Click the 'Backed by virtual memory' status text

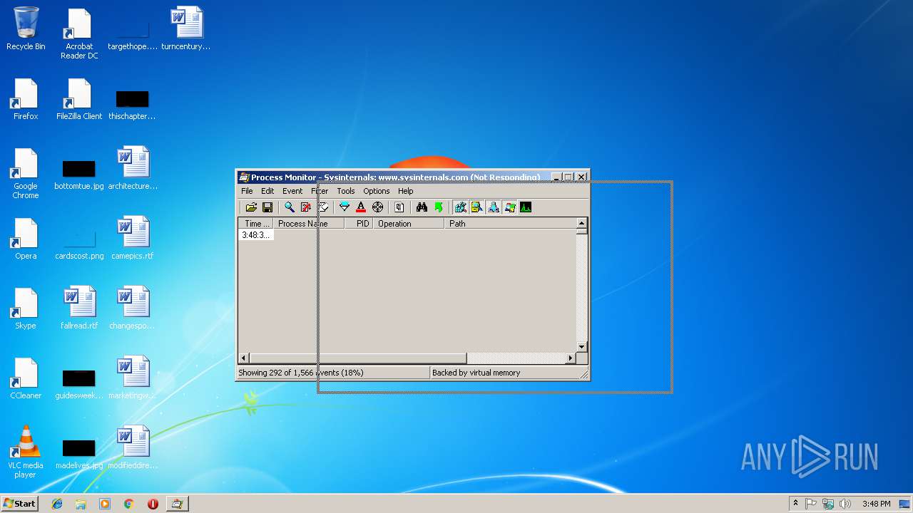coord(476,373)
